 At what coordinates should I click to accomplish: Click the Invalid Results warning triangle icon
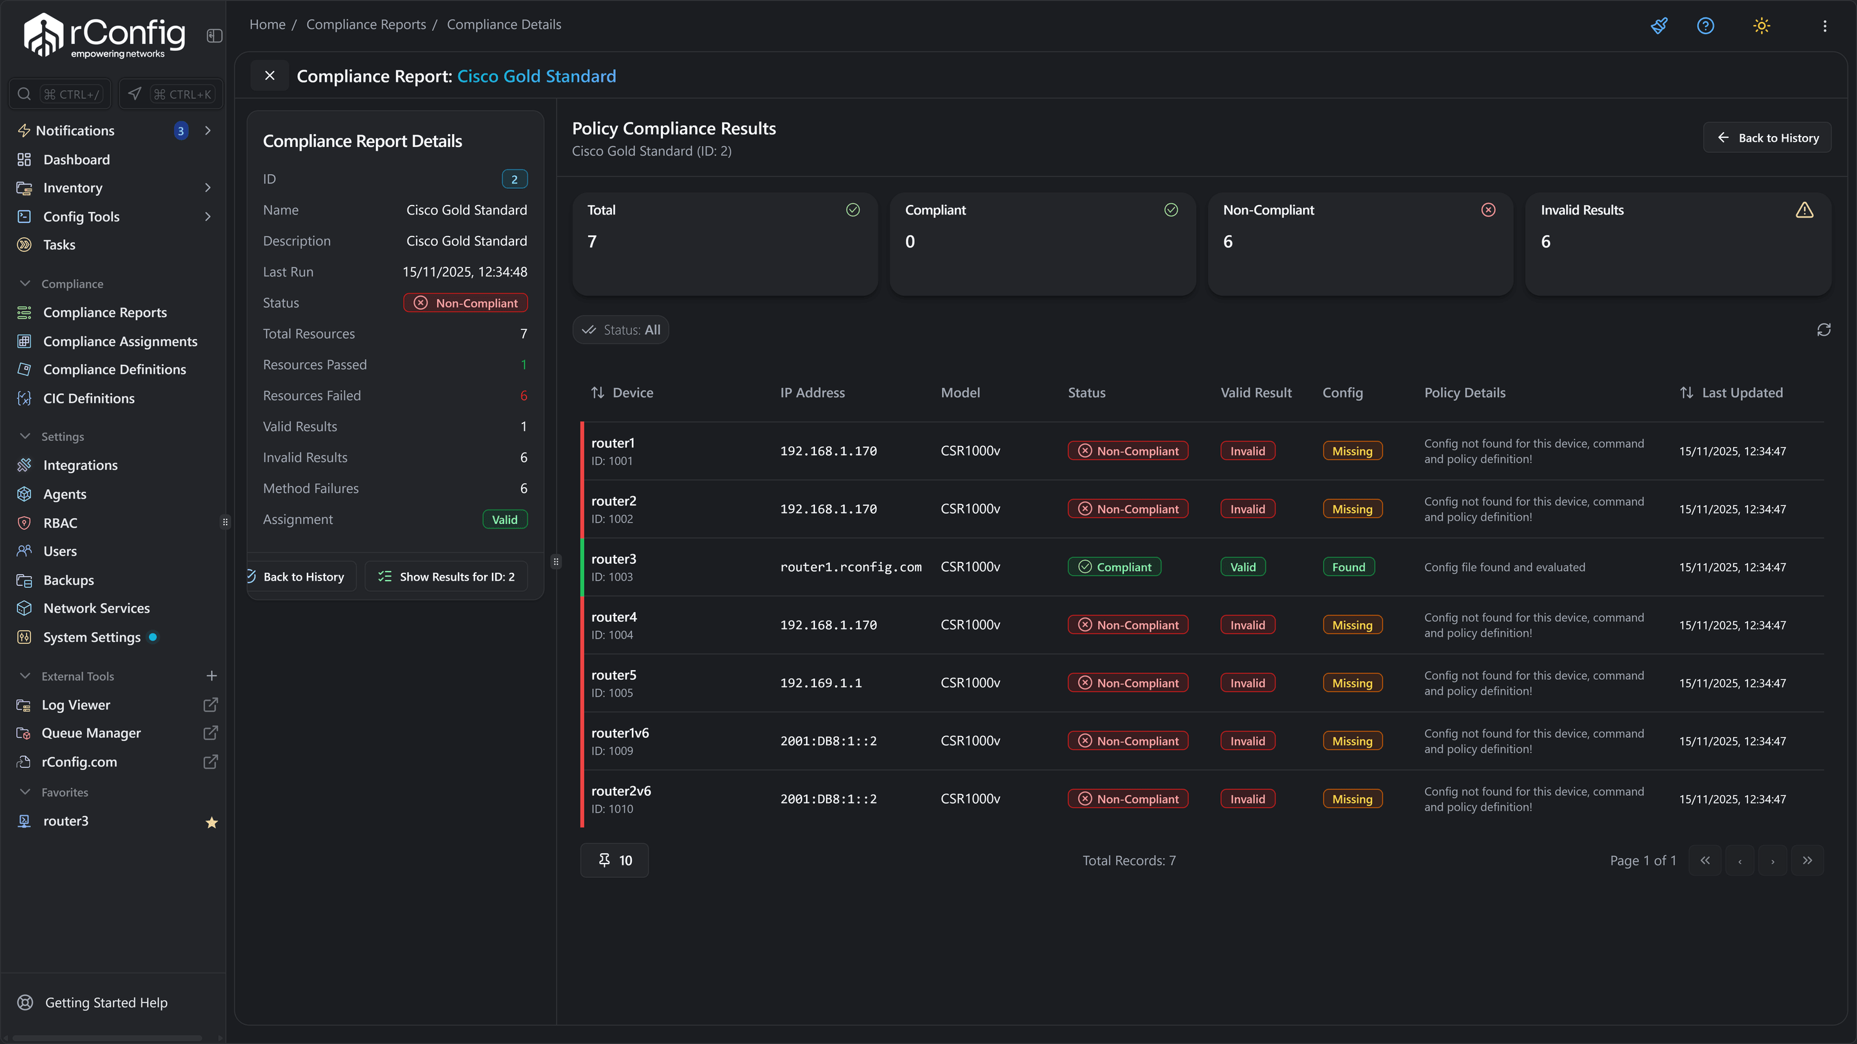(x=1804, y=209)
